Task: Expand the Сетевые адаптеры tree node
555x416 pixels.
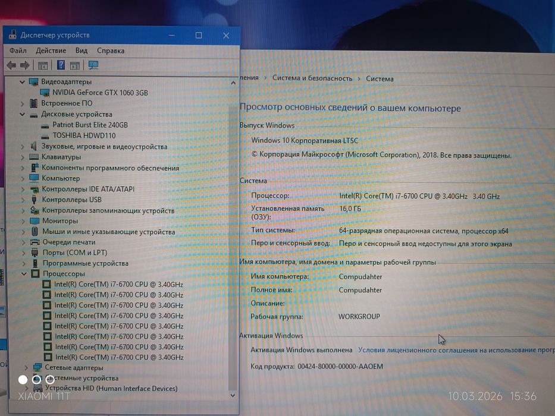Action: [x=26, y=368]
